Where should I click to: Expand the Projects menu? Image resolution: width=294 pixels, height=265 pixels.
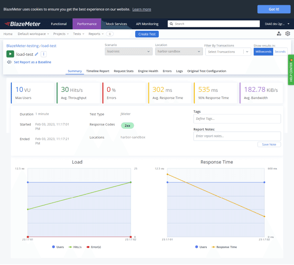point(61,34)
